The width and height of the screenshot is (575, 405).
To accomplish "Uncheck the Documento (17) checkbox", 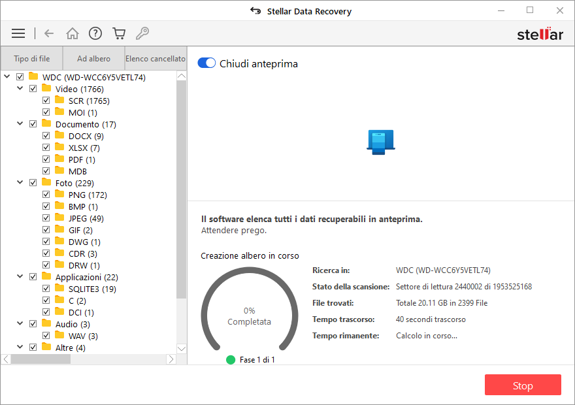I will (x=33, y=123).
